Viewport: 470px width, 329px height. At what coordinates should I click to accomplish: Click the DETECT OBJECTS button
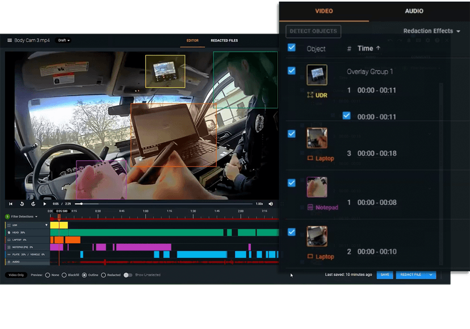coord(313,31)
